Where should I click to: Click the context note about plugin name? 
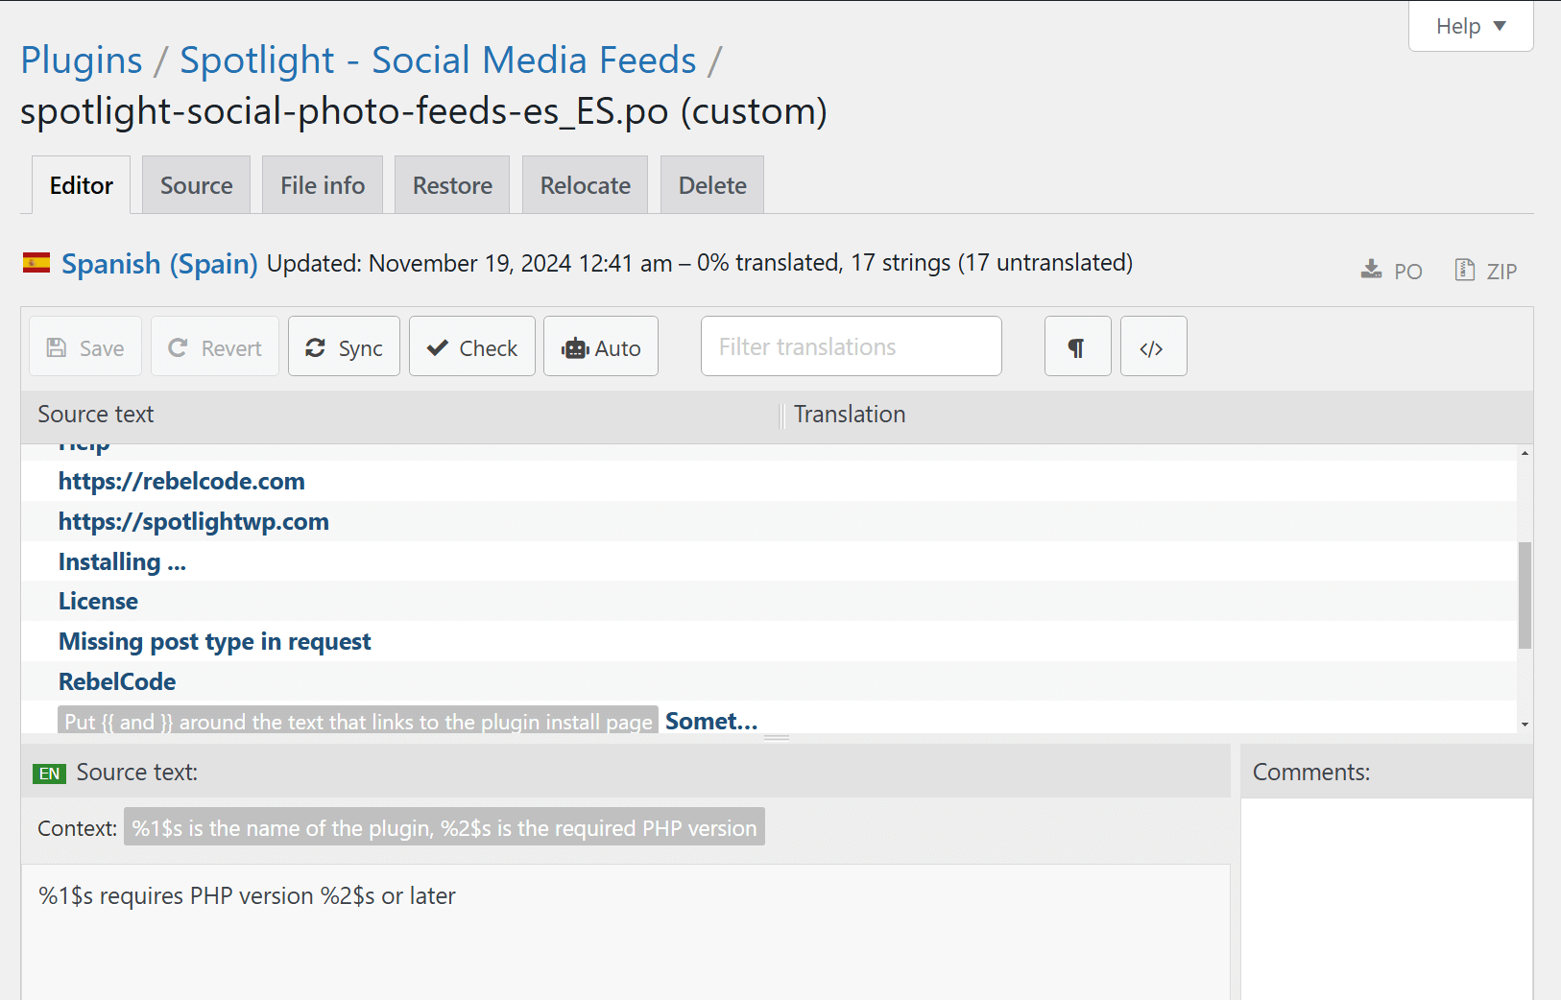[444, 827]
